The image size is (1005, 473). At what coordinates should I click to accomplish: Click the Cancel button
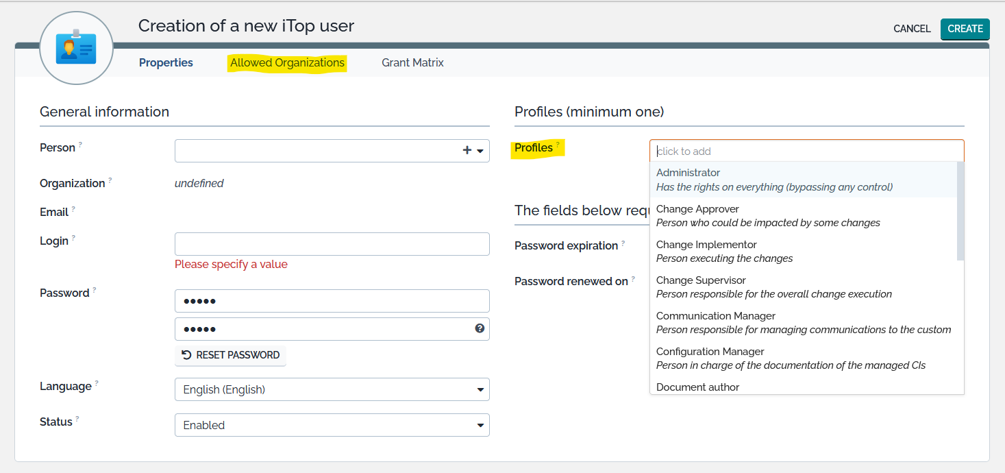pos(912,29)
